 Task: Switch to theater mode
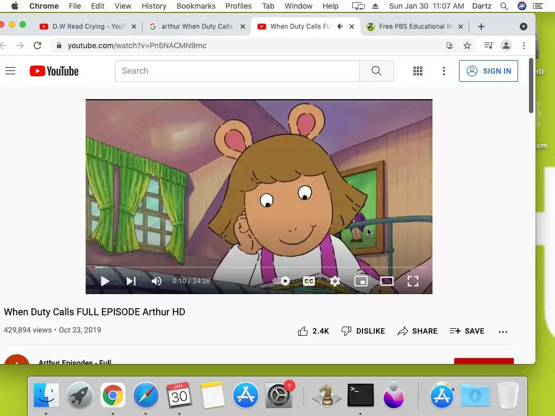[387, 281]
